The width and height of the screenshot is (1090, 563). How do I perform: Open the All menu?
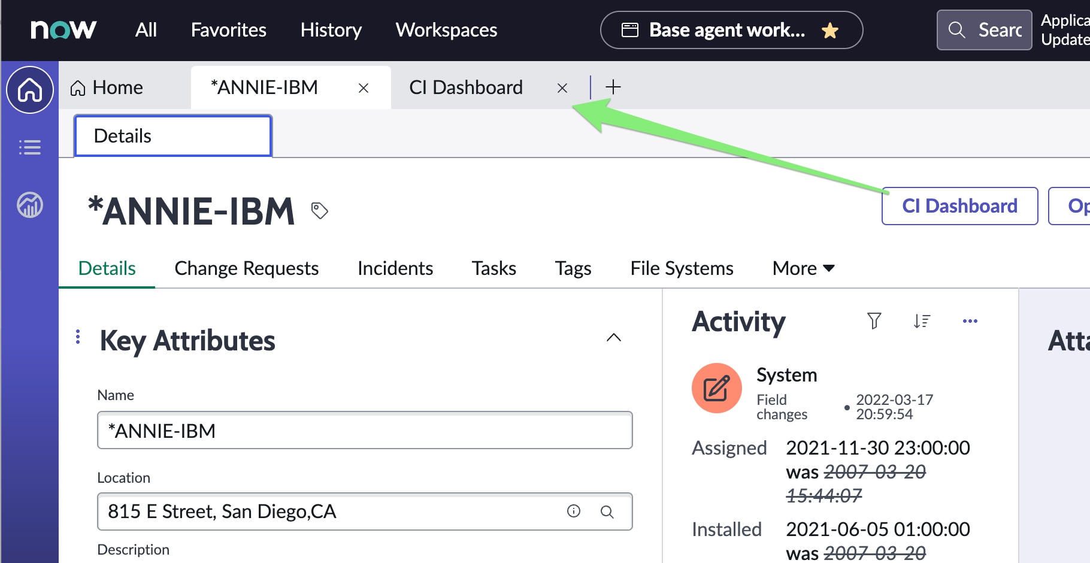click(x=146, y=30)
